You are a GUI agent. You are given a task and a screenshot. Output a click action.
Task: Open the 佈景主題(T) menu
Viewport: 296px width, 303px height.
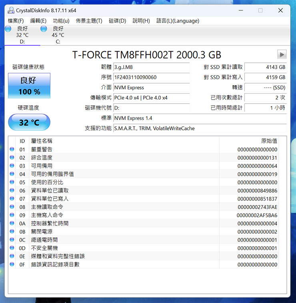[x=89, y=21]
